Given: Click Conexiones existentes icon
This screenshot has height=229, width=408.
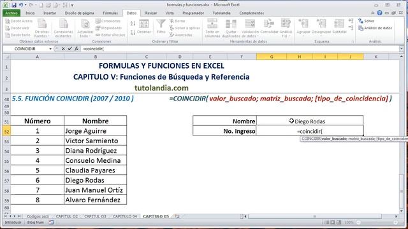Looking at the screenshot, I should [x=63, y=28].
